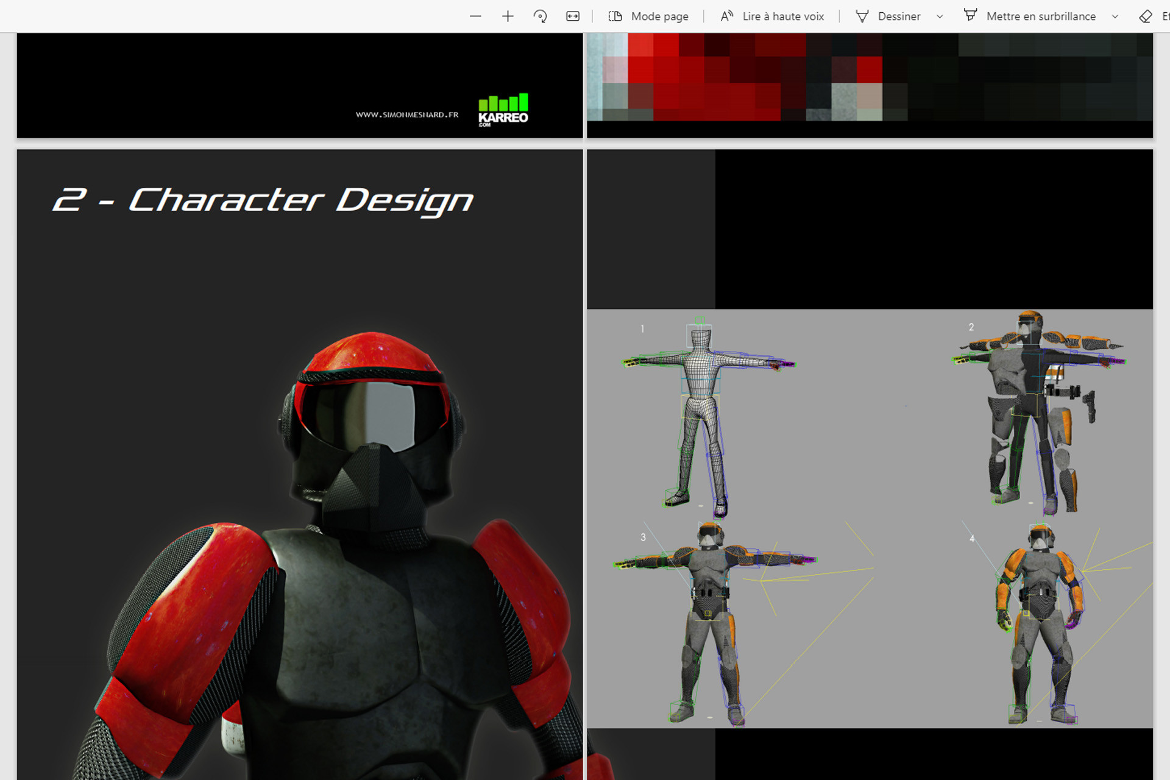
Task: Select the Dessiner pen icon
Action: tap(862, 16)
